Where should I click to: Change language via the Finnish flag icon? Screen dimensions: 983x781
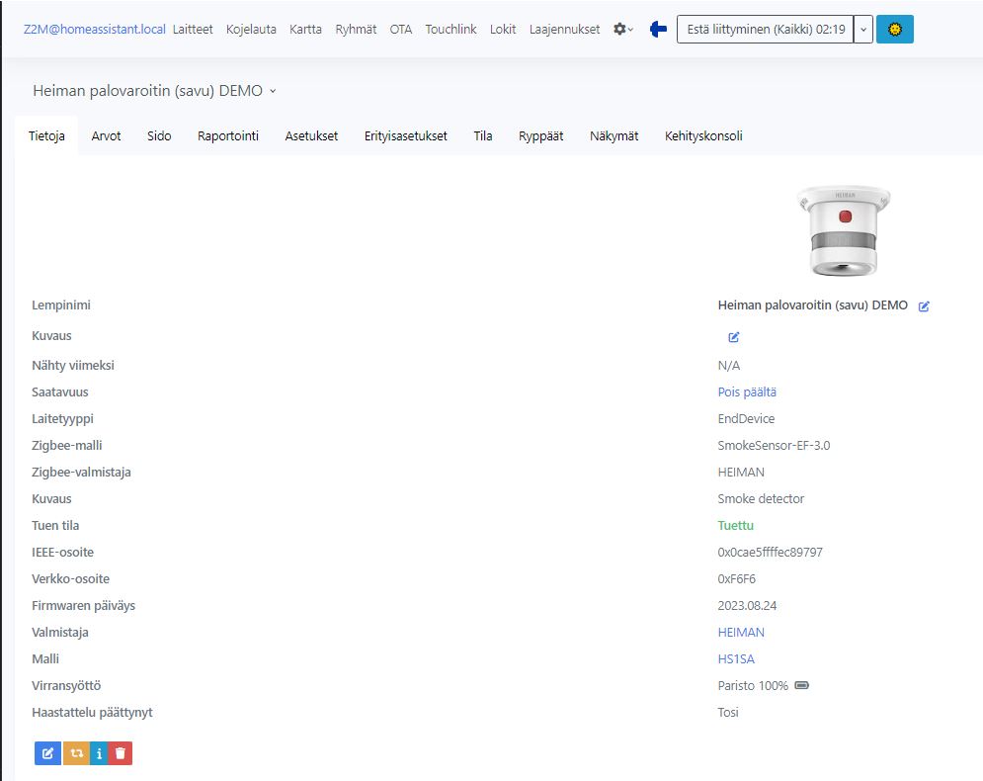point(658,29)
